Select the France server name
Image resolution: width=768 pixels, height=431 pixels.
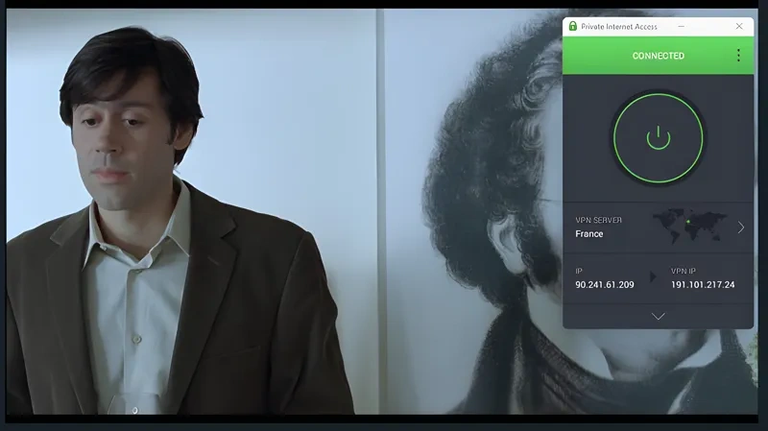point(589,234)
